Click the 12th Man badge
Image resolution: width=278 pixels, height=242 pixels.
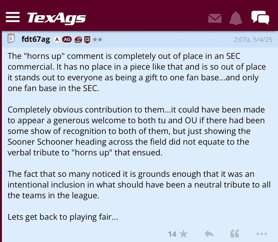(x=87, y=39)
